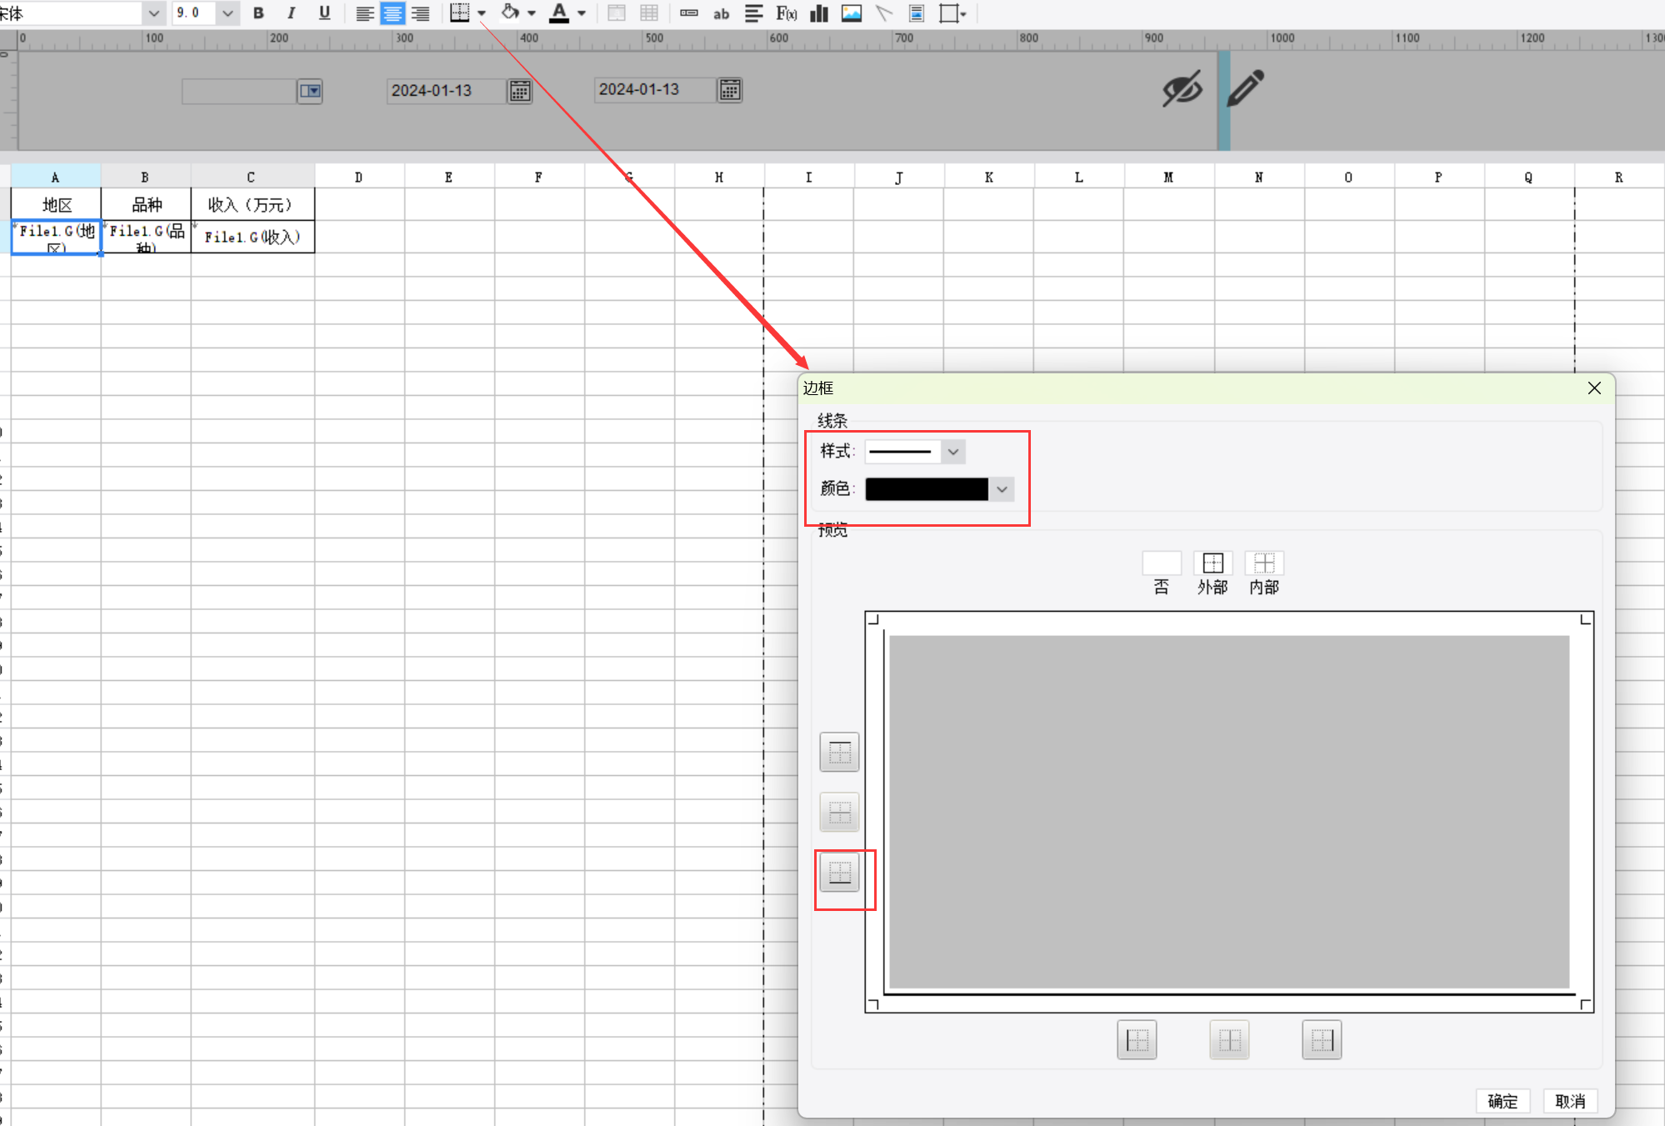Screen dimensions: 1665x1126
Task: Select the File1.G(品种) cell
Action: [146, 237]
